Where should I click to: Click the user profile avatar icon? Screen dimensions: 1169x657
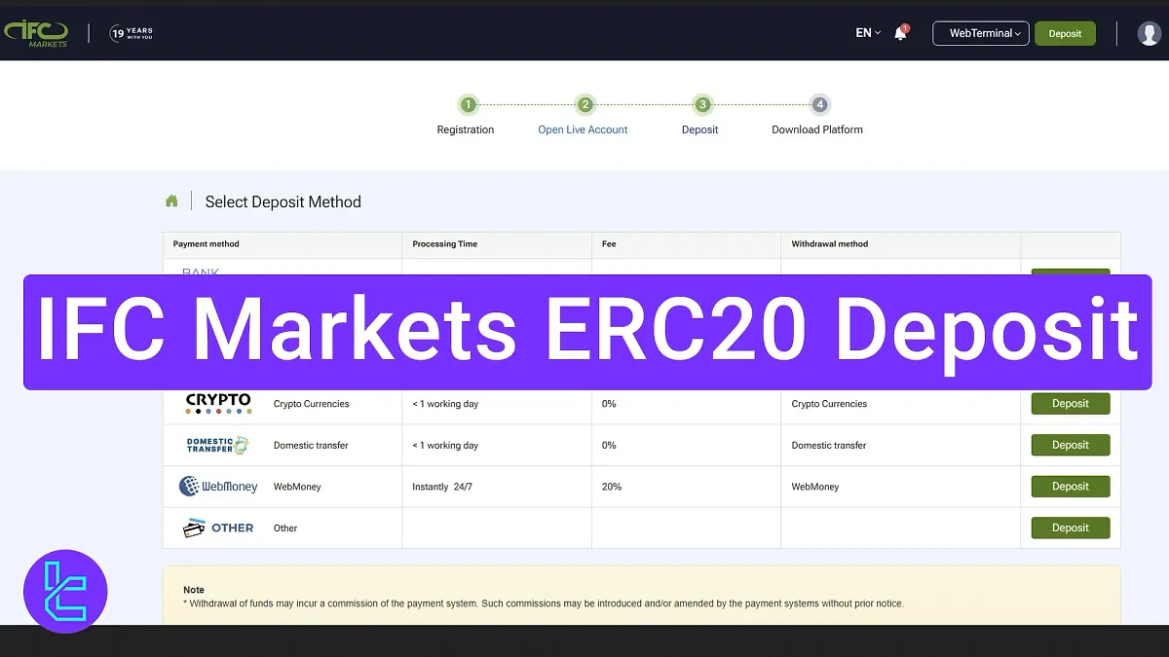coord(1148,32)
